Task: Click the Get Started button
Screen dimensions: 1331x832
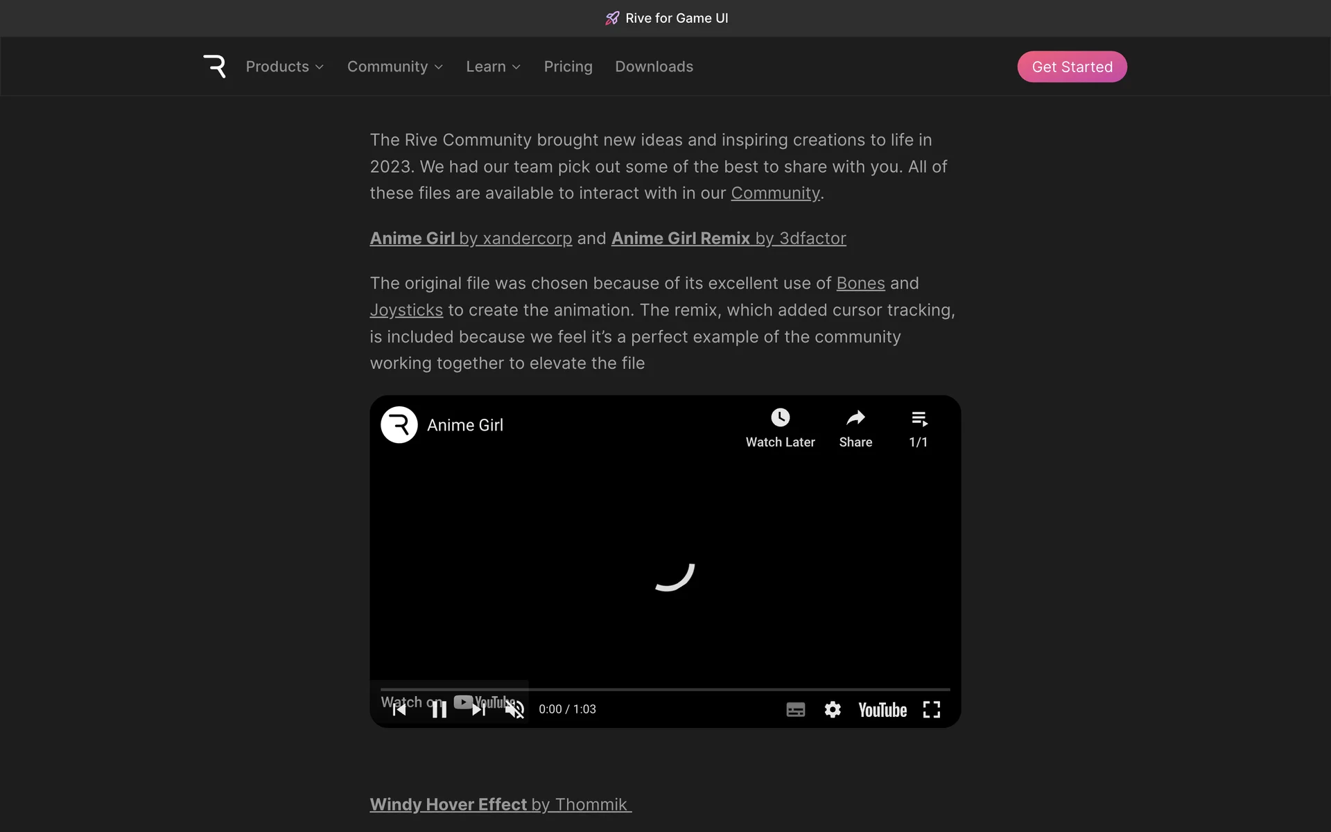Action: 1072,67
